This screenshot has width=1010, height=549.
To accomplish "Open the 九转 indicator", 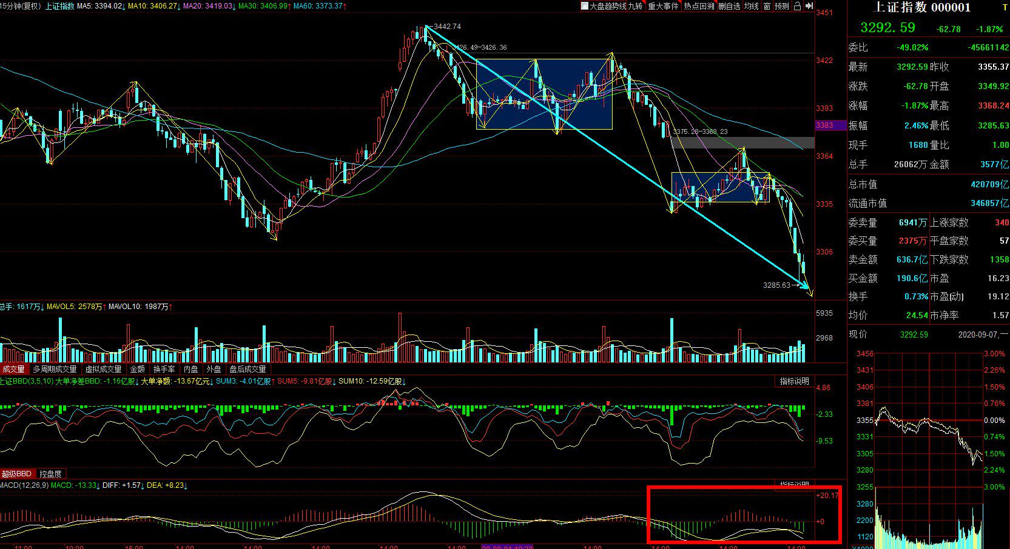I will coord(635,6).
